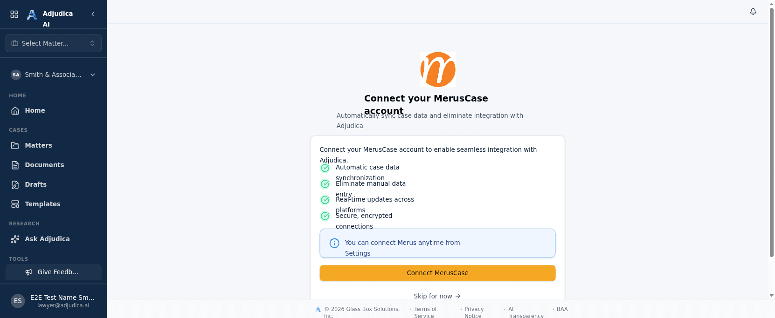The width and height of the screenshot is (775, 318).
Task: Click the info icon in Settings notice
Action: [x=334, y=243]
